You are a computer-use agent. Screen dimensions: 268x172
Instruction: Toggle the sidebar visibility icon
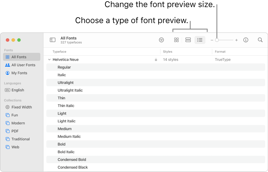coord(52,40)
